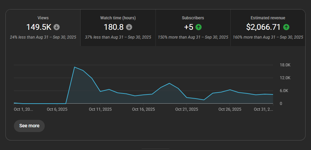Screen dimensions: 311x150
Task: Click the "24% less than" comparison text
Action: click(x=43, y=37)
